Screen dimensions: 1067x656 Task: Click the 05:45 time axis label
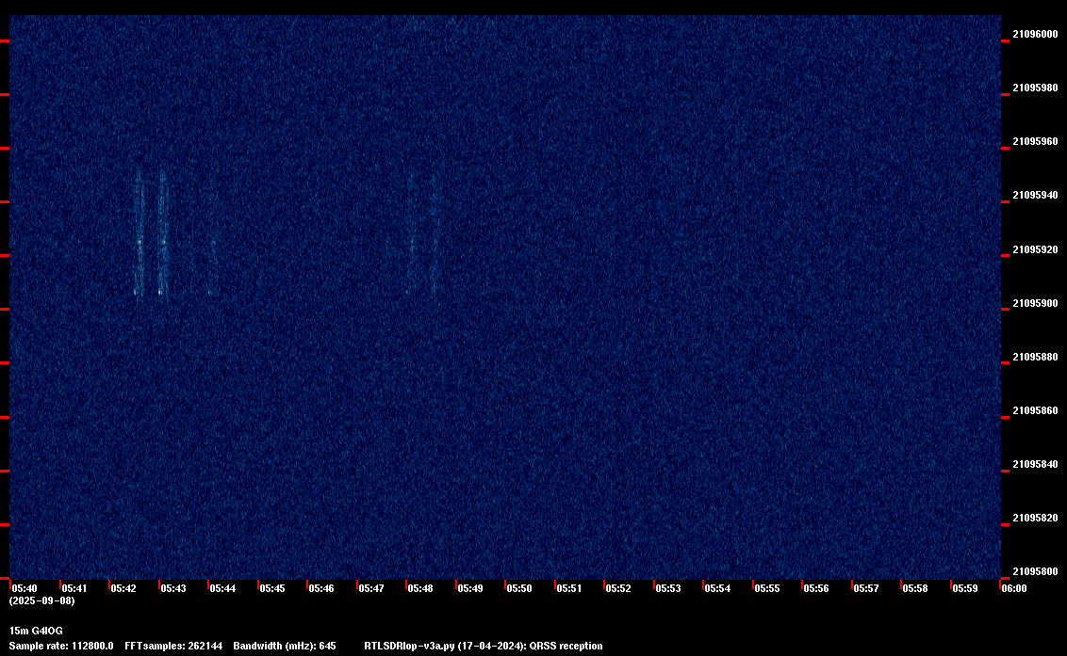click(x=271, y=588)
